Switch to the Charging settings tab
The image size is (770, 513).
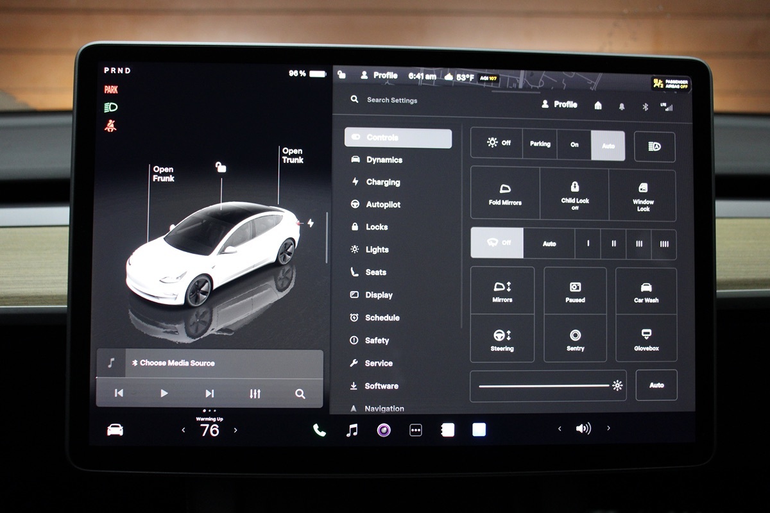383,182
